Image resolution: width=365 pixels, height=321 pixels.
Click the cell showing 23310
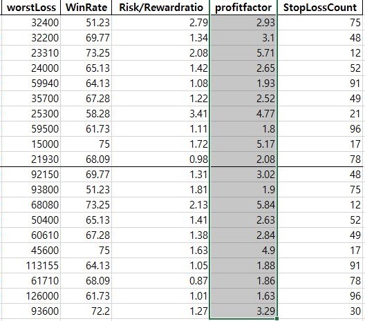pos(31,52)
